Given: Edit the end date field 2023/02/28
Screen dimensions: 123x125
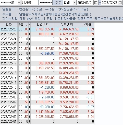Looking at the screenshot, I should [109, 3].
